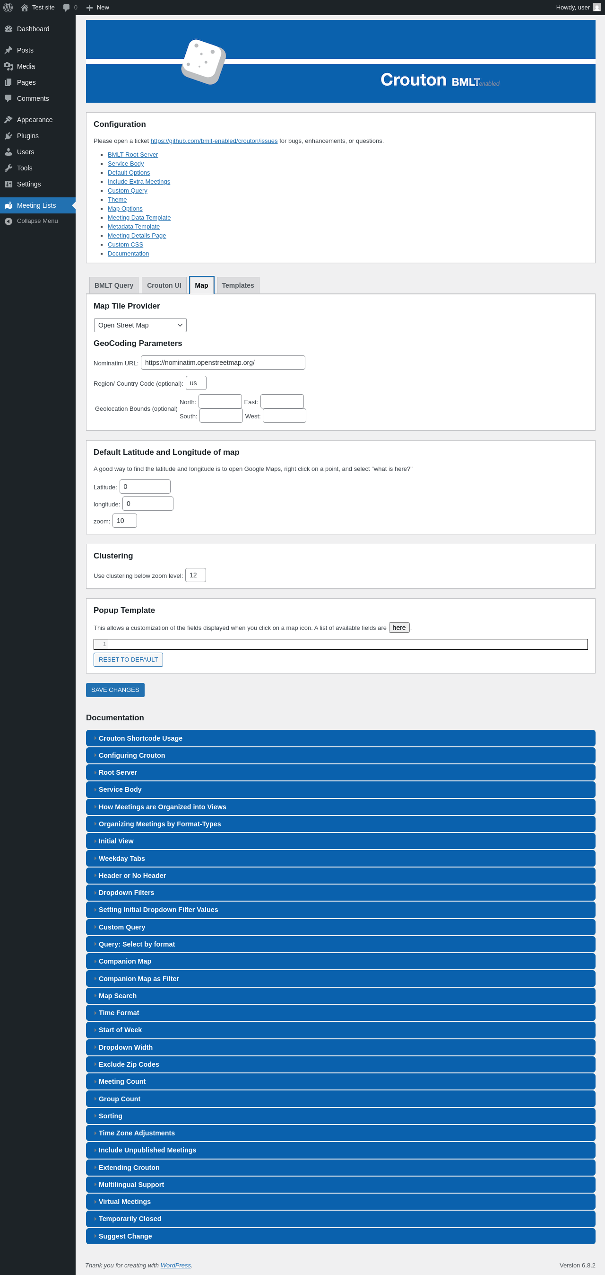Expand Crouton Shortcode Usage section
Screen dimensions: 605x1275
[x=341, y=738]
